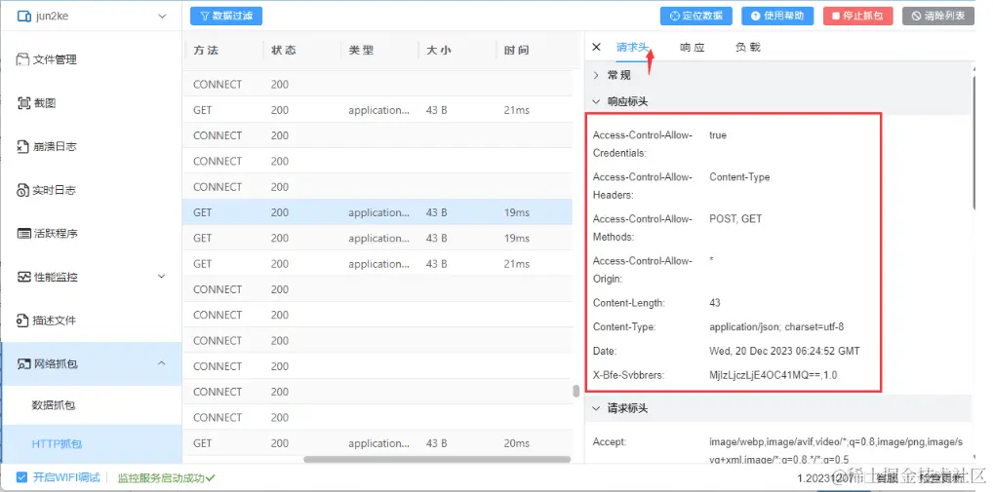Expand the 常规 section

778,75
